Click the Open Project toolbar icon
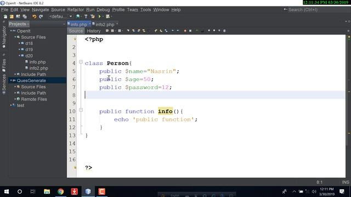The image size is (351, 197). (18, 16)
